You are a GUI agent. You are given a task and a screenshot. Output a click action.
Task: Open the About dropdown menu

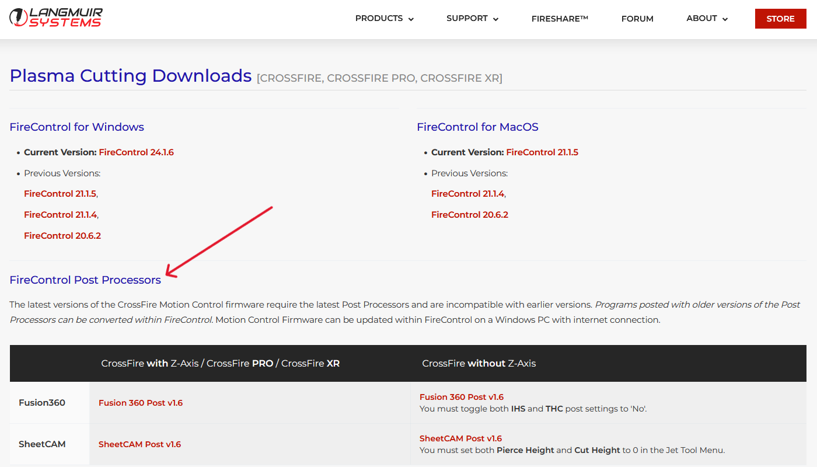707,19
